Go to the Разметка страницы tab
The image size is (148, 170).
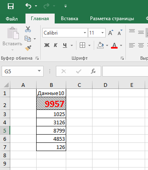coord(112,19)
